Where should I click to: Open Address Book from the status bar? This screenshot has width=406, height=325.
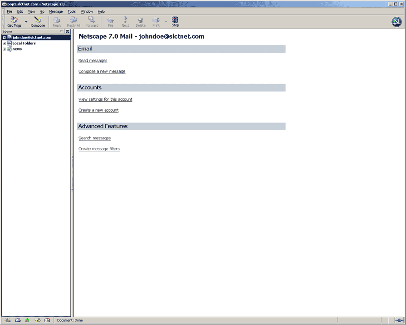point(47,320)
